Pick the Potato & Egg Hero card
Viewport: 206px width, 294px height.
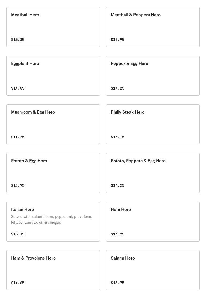53,173
